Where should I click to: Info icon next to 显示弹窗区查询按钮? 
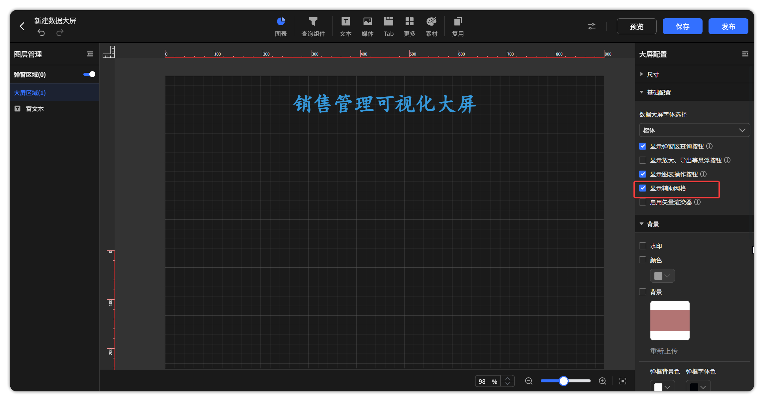coord(709,146)
